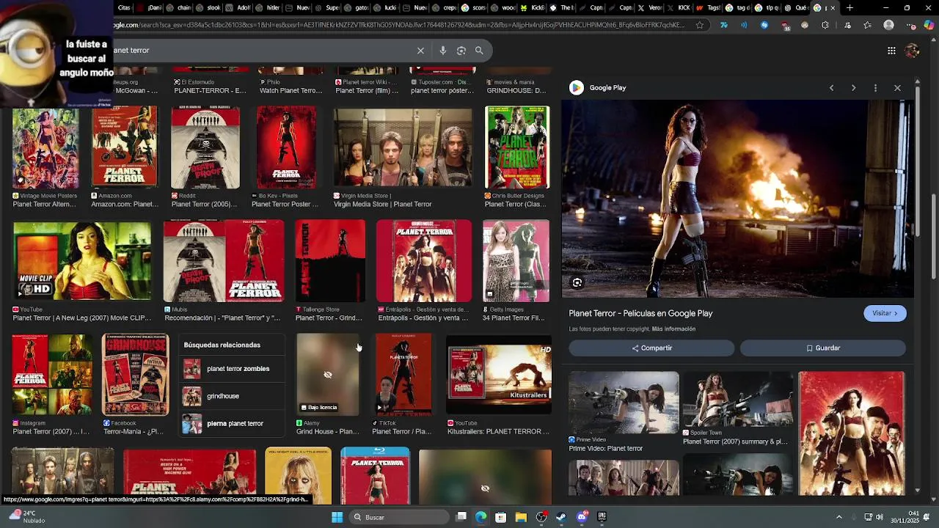Bookmark this page with the star icon
This screenshot has width=939, height=528.
699,25
